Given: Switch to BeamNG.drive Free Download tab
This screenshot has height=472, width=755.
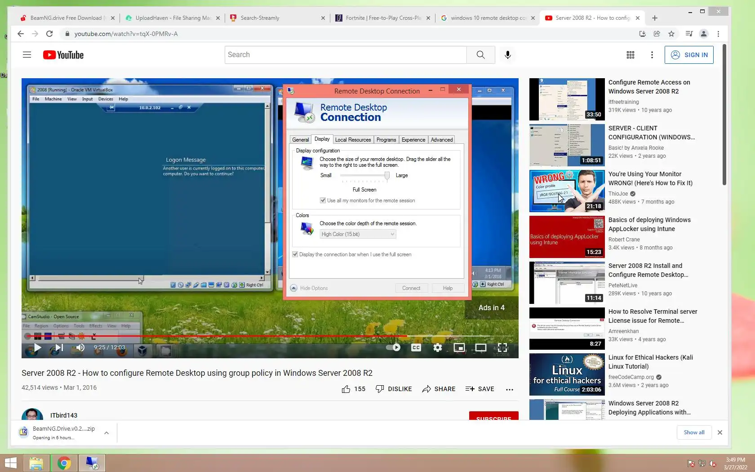Looking at the screenshot, I should (x=67, y=18).
